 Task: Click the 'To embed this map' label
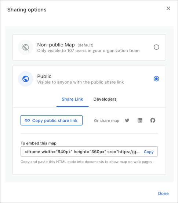(x=39, y=143)
